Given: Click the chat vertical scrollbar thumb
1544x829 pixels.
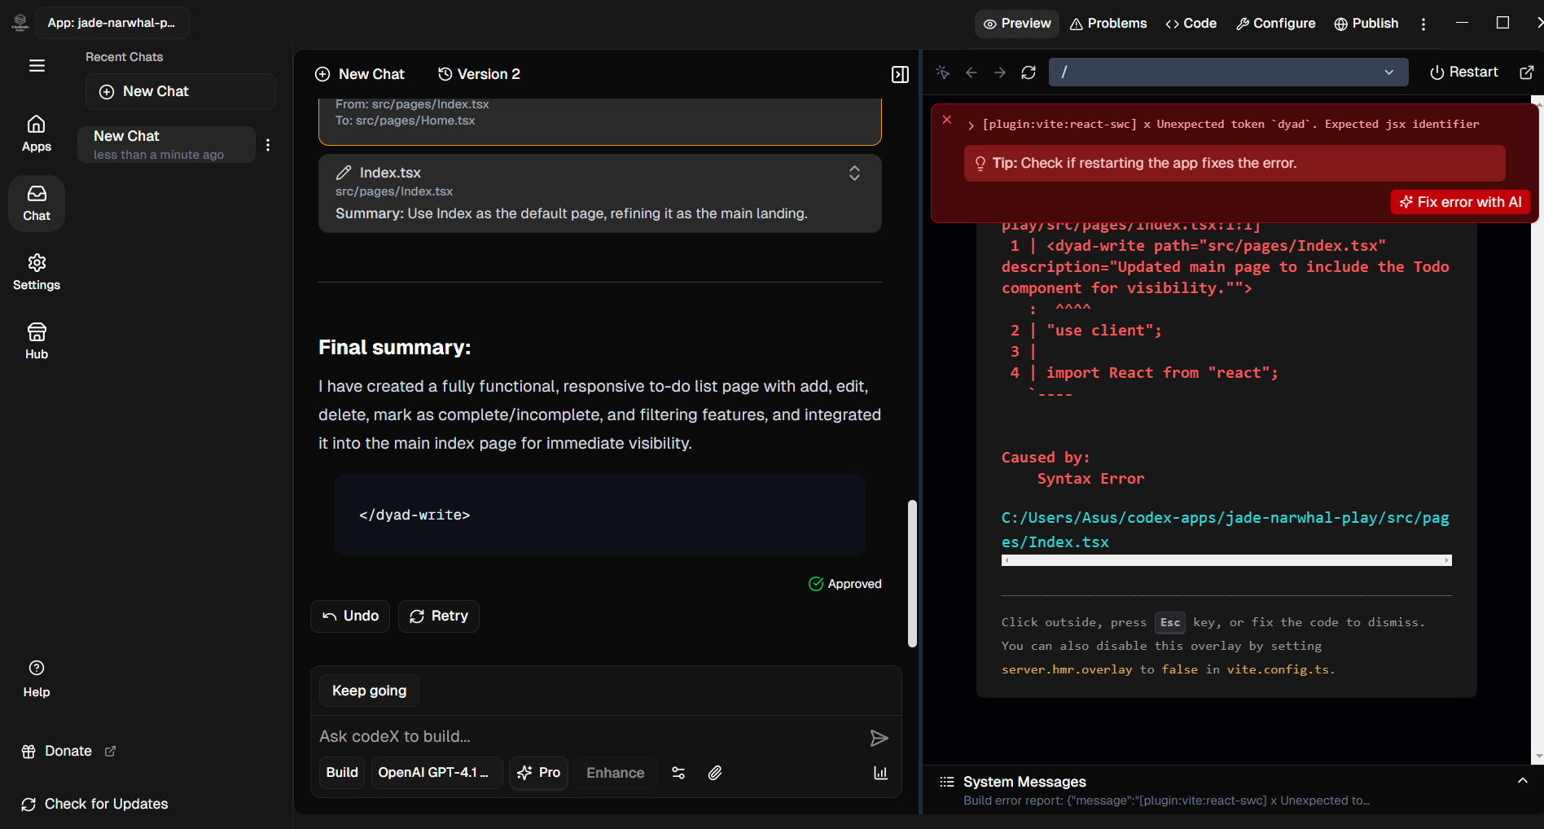Looking at the screenshot, I should coord(912,573).
